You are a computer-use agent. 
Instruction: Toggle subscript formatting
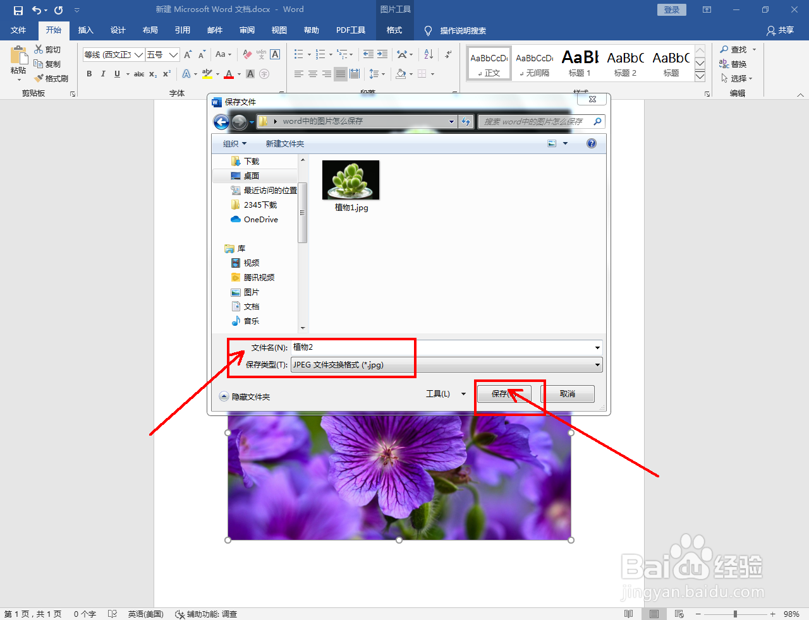[153, 74]
